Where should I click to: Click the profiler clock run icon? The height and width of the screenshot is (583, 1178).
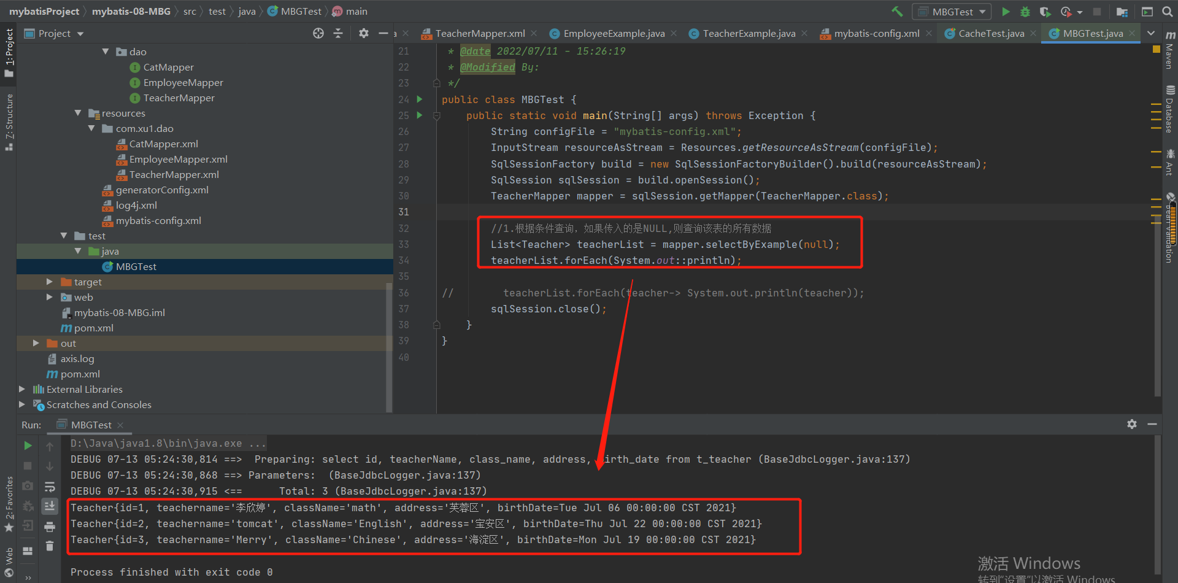(1066, 12)
